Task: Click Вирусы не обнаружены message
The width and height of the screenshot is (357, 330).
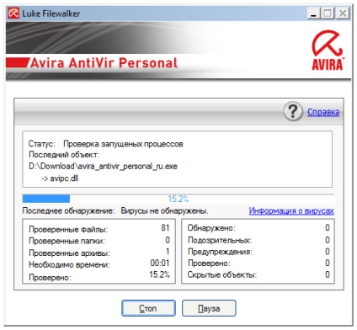Action: point(164,210)
